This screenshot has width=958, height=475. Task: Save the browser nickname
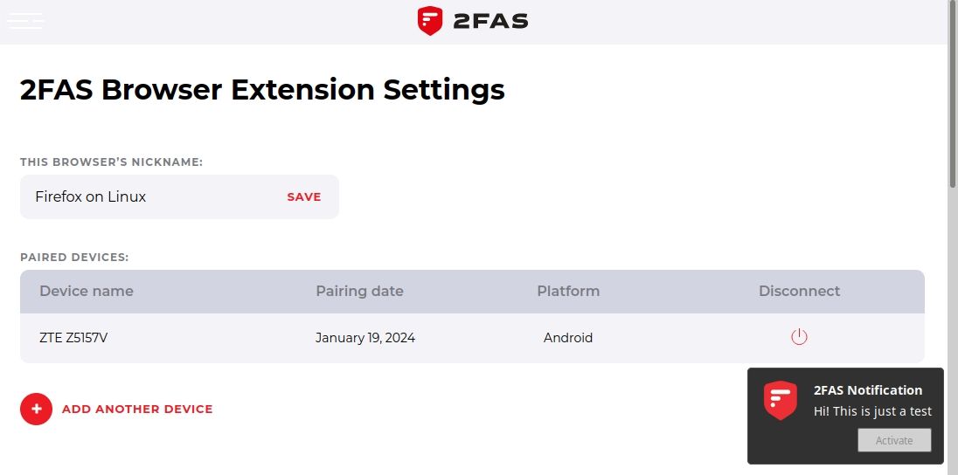click(x=304, y=197)
